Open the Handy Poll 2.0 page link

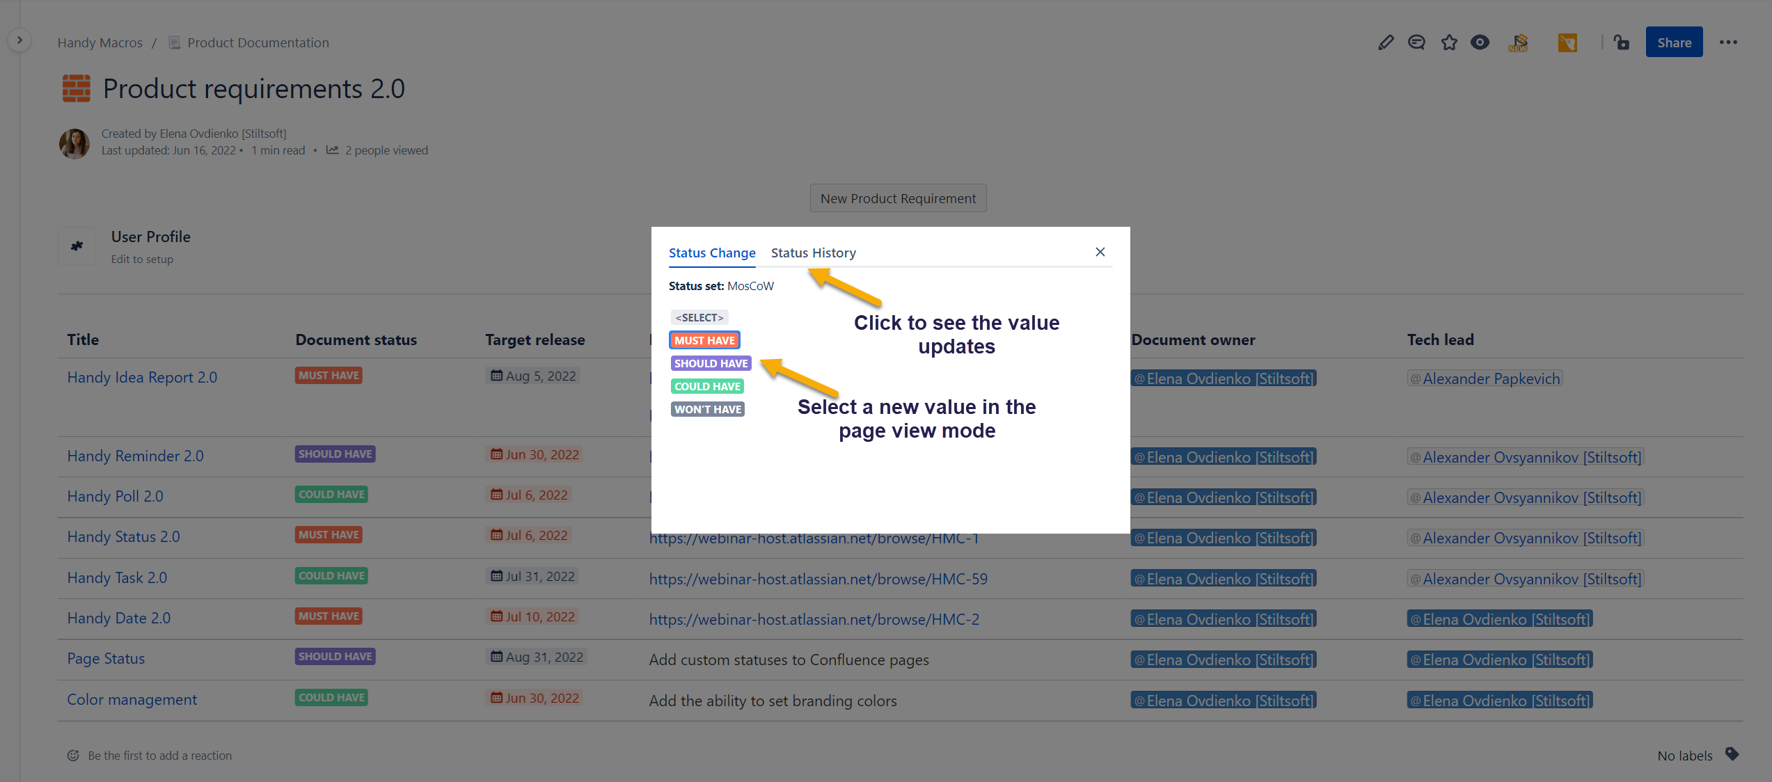point(115,495)
